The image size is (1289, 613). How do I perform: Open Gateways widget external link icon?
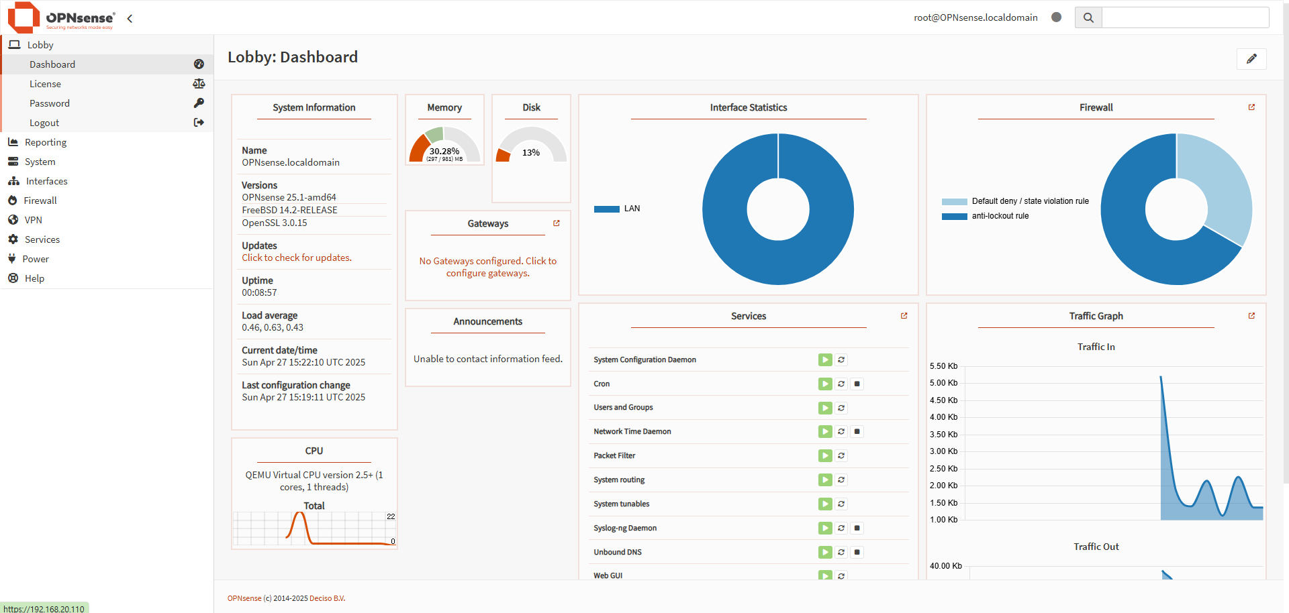557,223
